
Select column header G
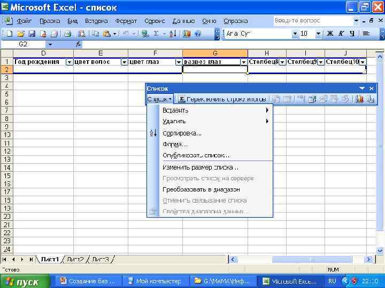click(215, 53)
